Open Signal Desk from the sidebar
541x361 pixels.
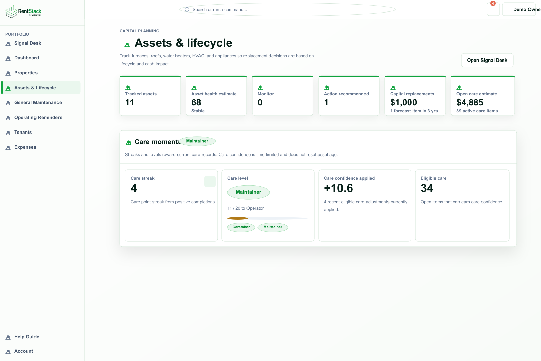(41, 43)
